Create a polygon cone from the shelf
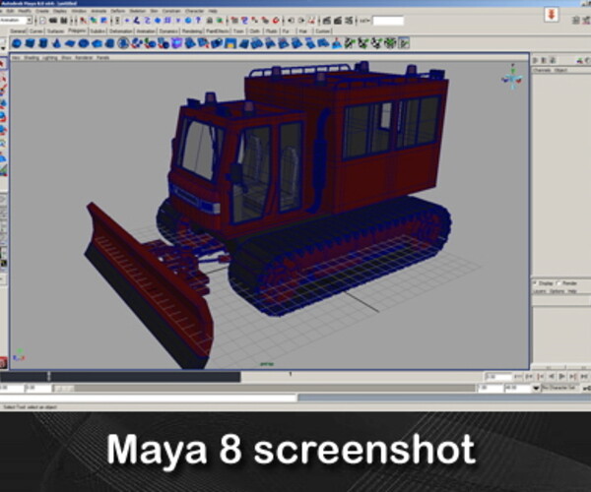The height and width of the screenshot is (492, 591). [x=56, y=43]
